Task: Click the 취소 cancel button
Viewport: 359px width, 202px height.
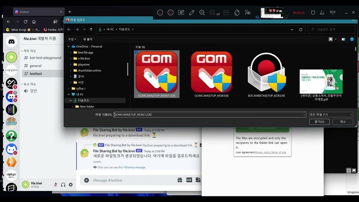Action: click(x=343, y=121)
